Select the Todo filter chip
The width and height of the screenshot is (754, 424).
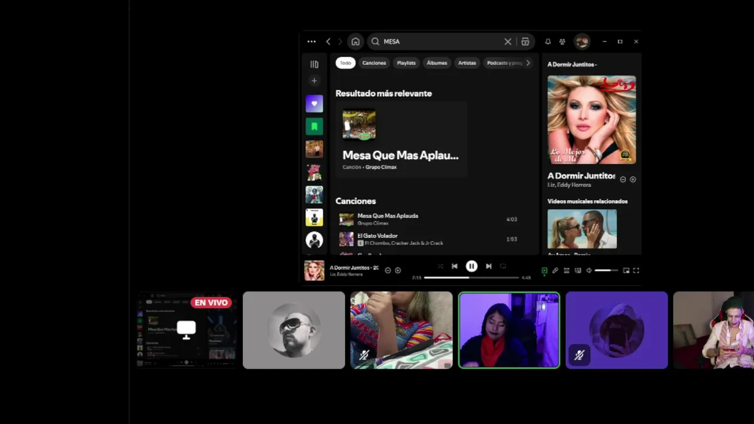pyautogui.click(x=345, y=63)
